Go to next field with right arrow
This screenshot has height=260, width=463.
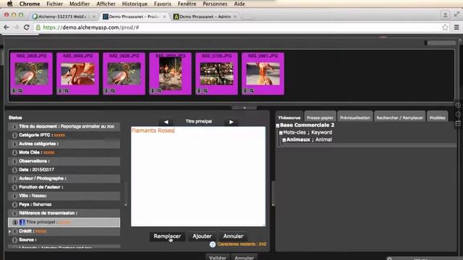coord(231,122)
